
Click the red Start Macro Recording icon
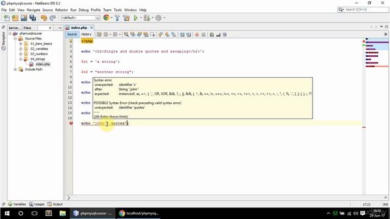197,35
